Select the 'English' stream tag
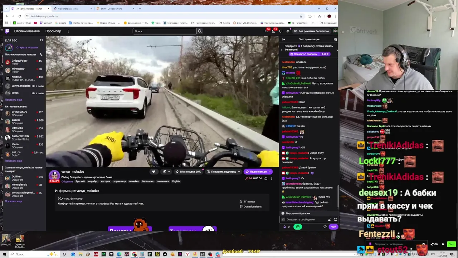Screen dimensions: 458x258 coord(176,181)
